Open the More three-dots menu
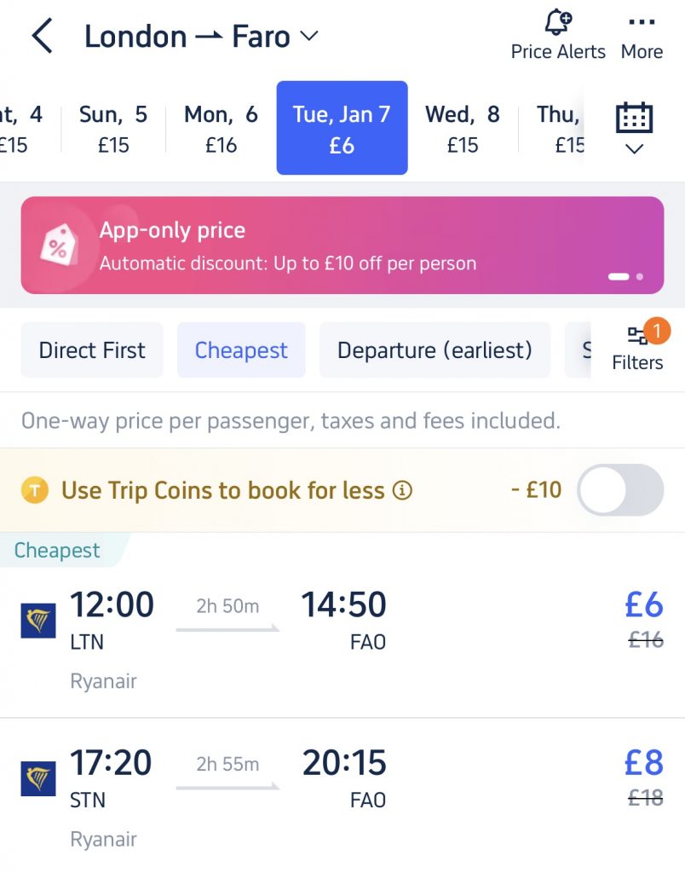This screenshot has height=873, width=685. point(642,22)
